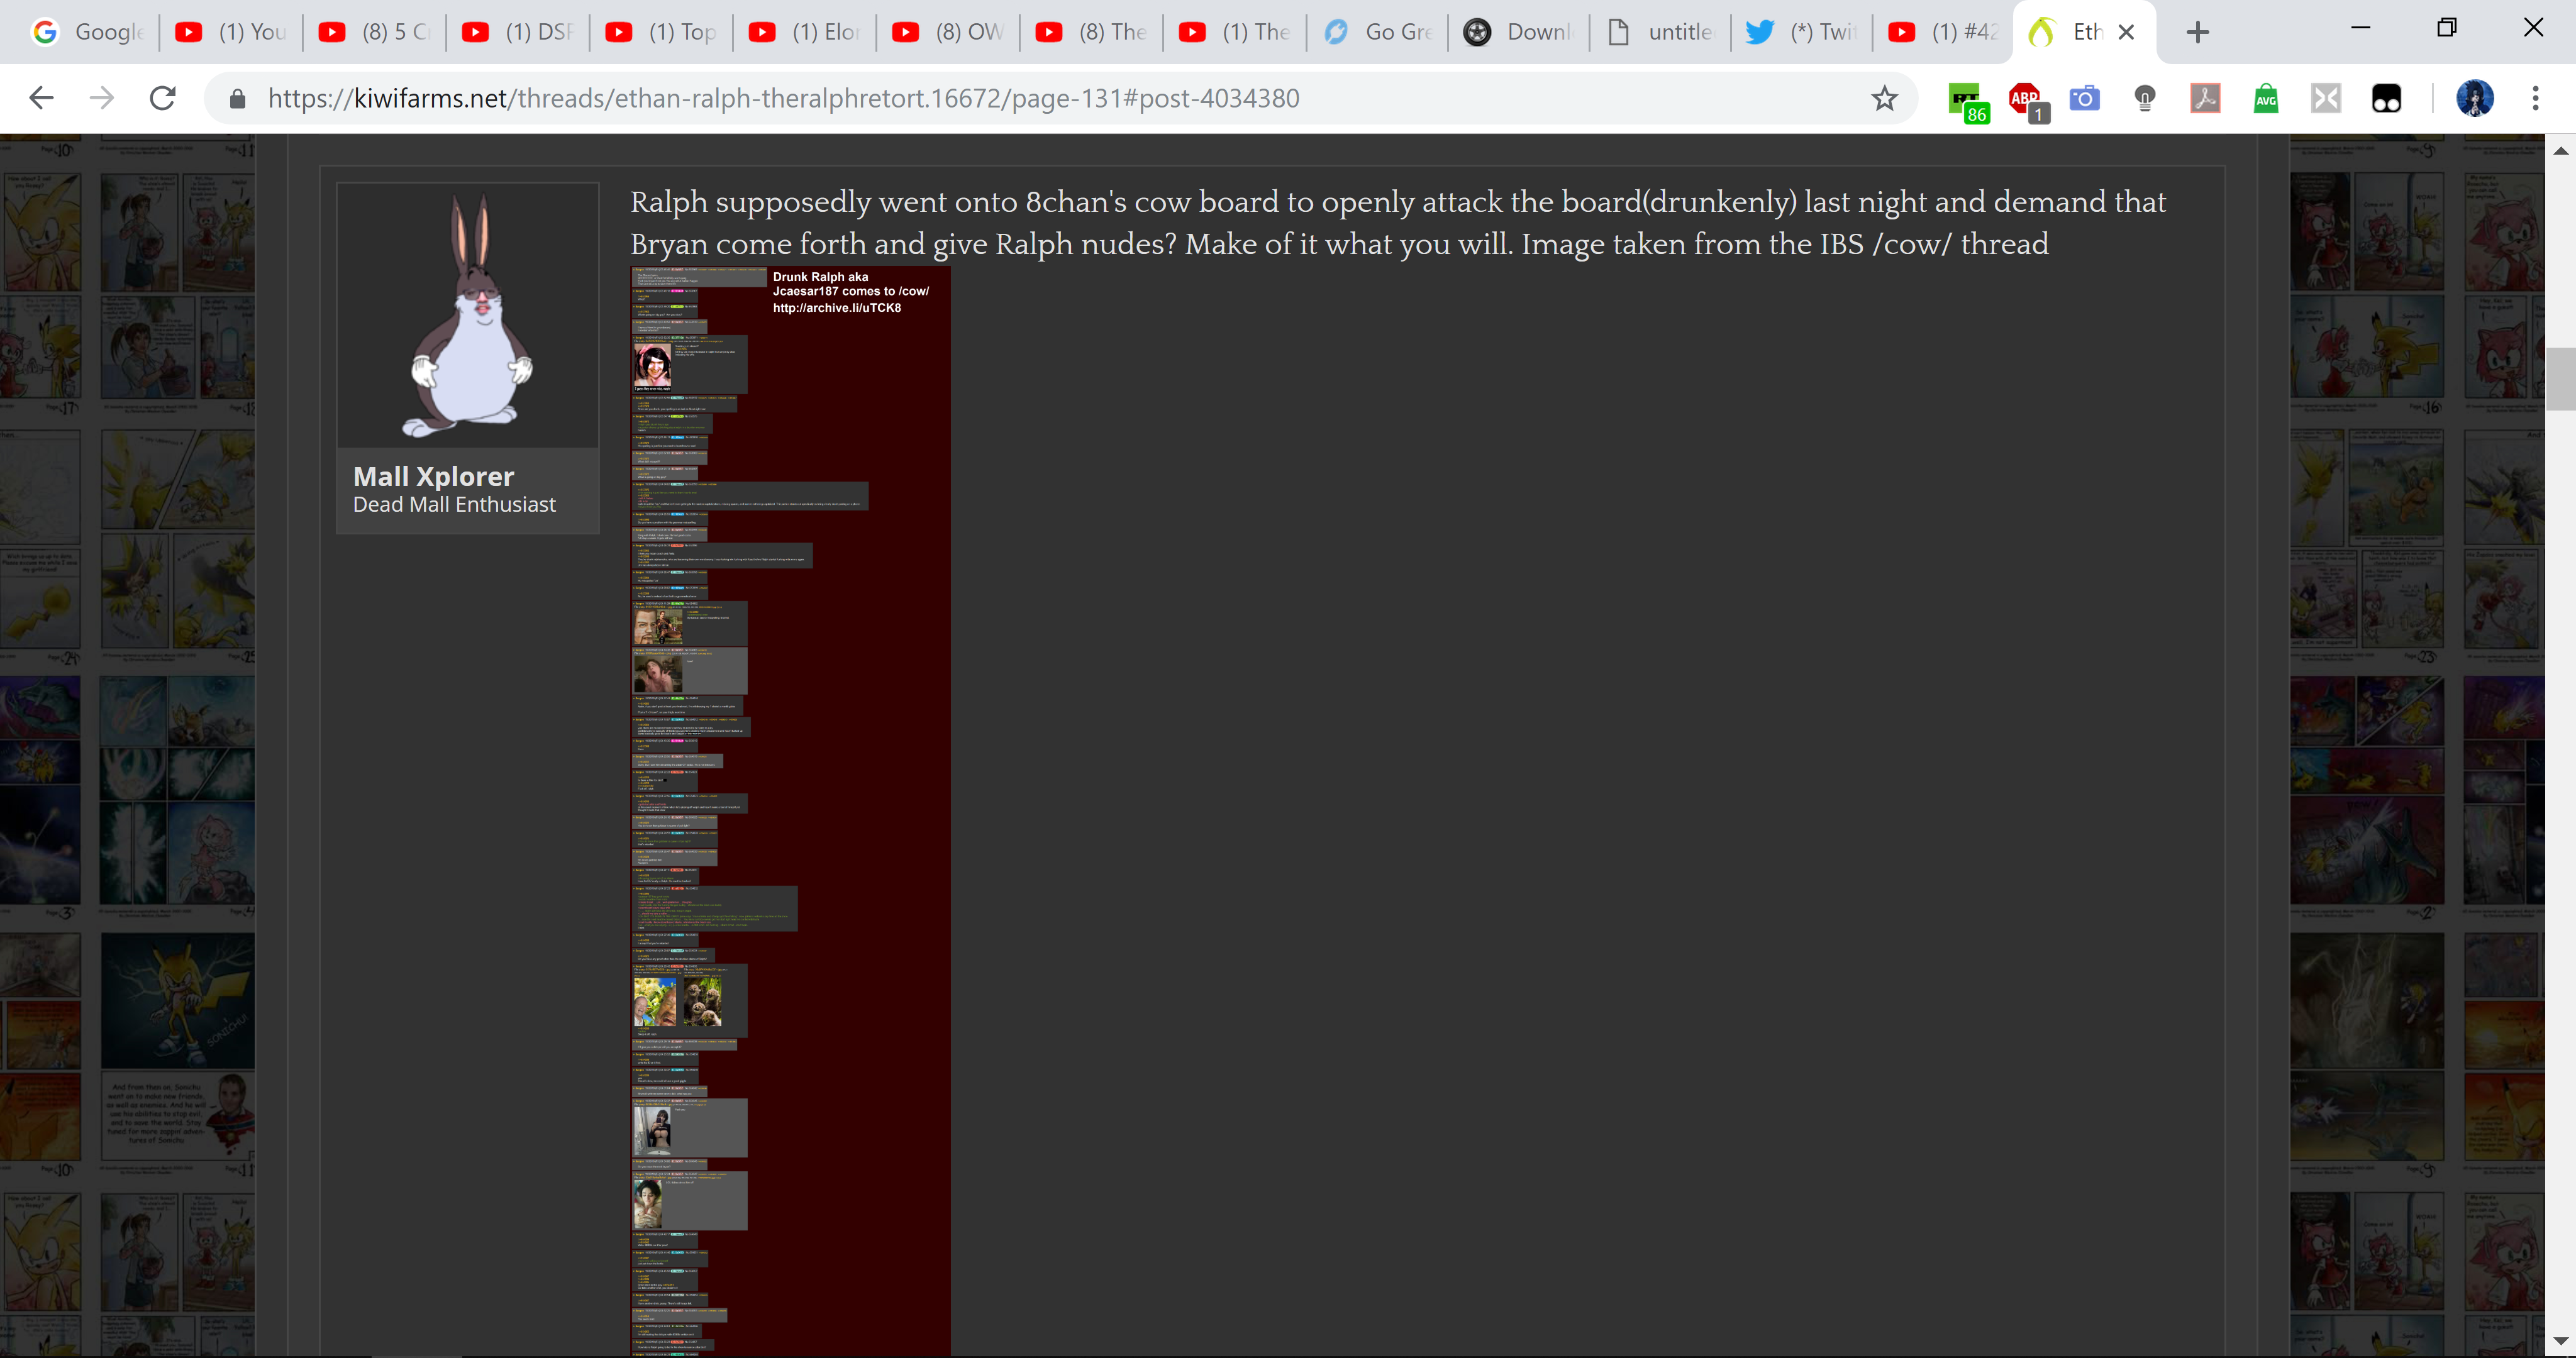Open the Chrome three-dot menu

pos(2535,98)
